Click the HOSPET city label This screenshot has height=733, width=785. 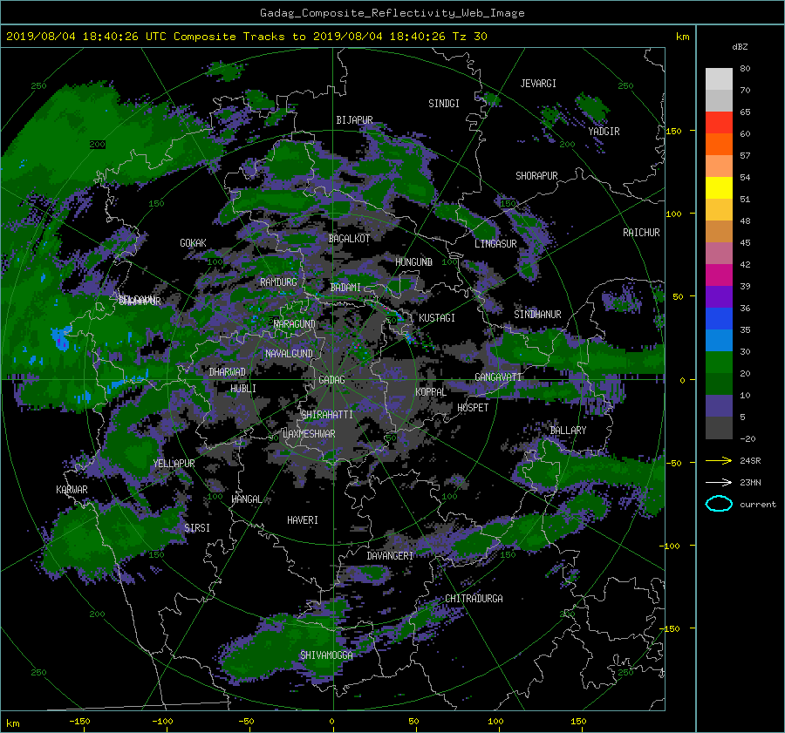[473, 408]
